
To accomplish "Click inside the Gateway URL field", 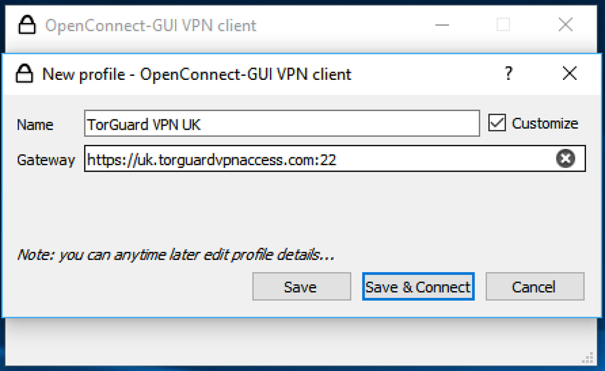I will (x=320, y=159).
